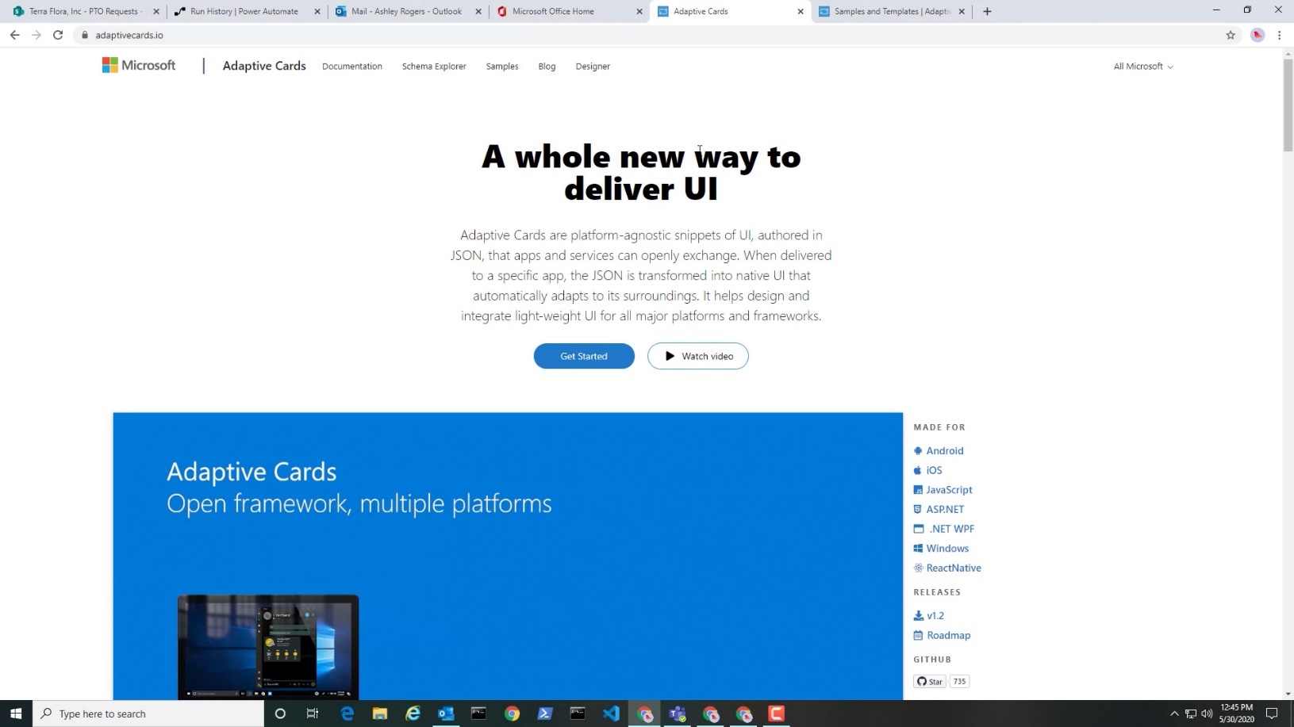
Task: Open the Chrome profile avatar
Action: (1258, 35)
